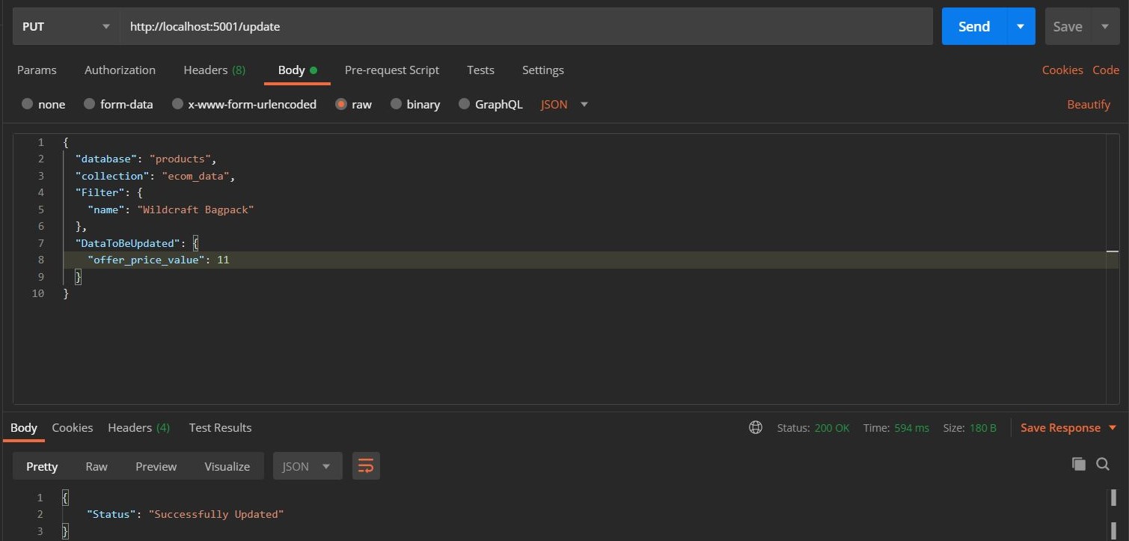Switch to response Cookies tab
The width and height of the screenshot is (1129, 541).
tap(73, 428)
